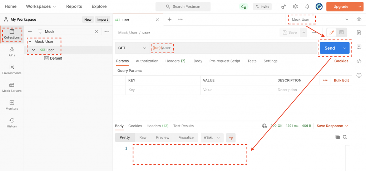Open the Pre-request Script tab
366x171 pixels.
225,61
